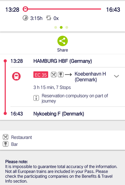The width and height of the screenshot is (125, 185).
Task: Click the EC 35 train badge
Action: [x=41, y=75]
